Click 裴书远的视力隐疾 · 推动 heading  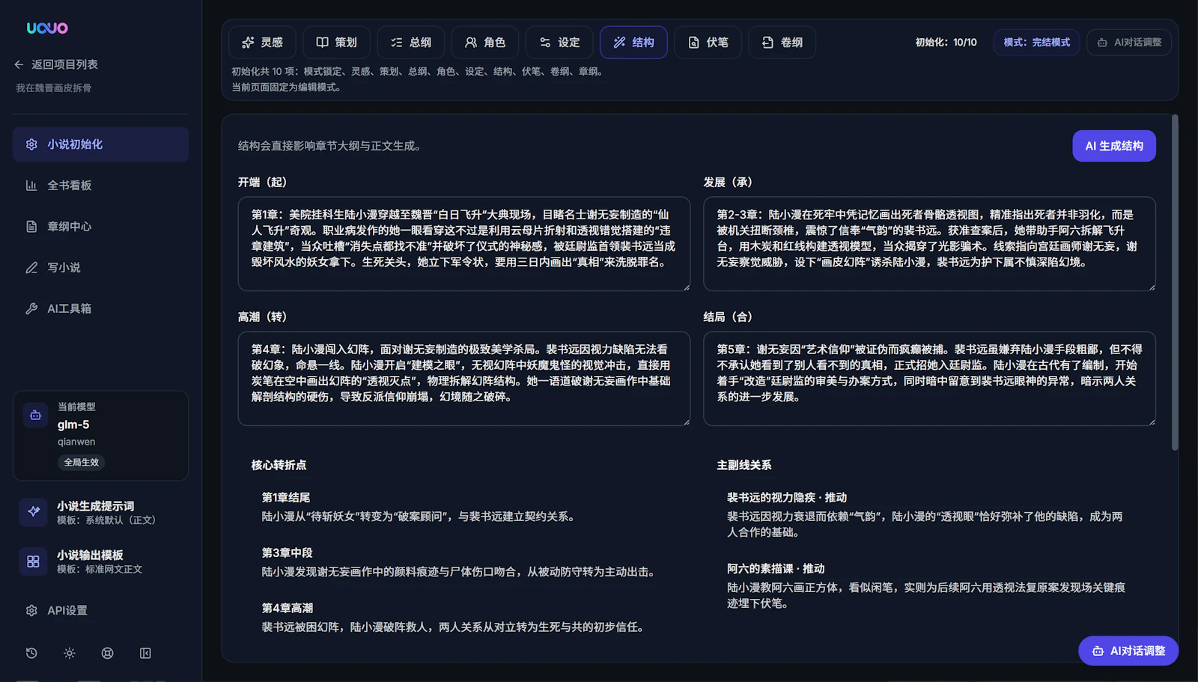tap(787, 498)
